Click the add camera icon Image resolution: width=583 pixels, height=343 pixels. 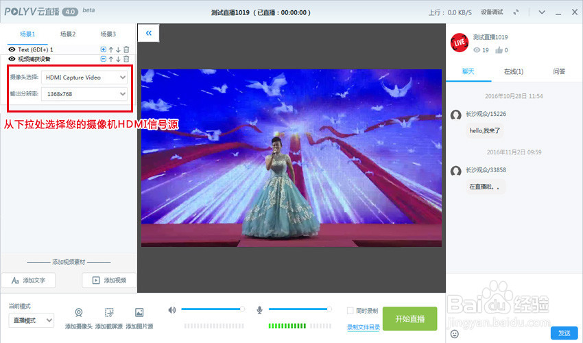click(x=78, y=313)
